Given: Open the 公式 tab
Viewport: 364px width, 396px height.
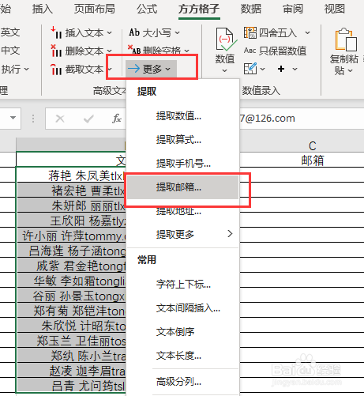Looking at the screenshot, I should tap(147, 9).
